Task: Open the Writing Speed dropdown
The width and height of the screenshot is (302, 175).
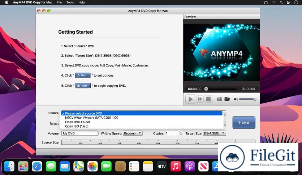Action: point(133,133)
